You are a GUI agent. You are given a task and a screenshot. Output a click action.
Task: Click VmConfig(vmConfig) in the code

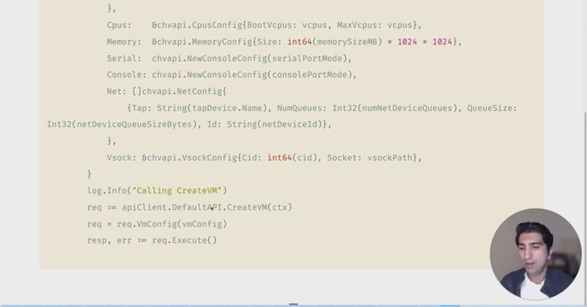pos(182,224)
